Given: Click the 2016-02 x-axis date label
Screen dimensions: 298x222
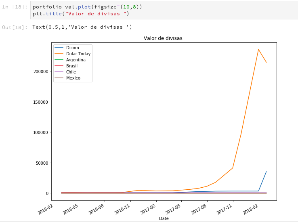Looking at the screenshot, I should click(46, 209).
